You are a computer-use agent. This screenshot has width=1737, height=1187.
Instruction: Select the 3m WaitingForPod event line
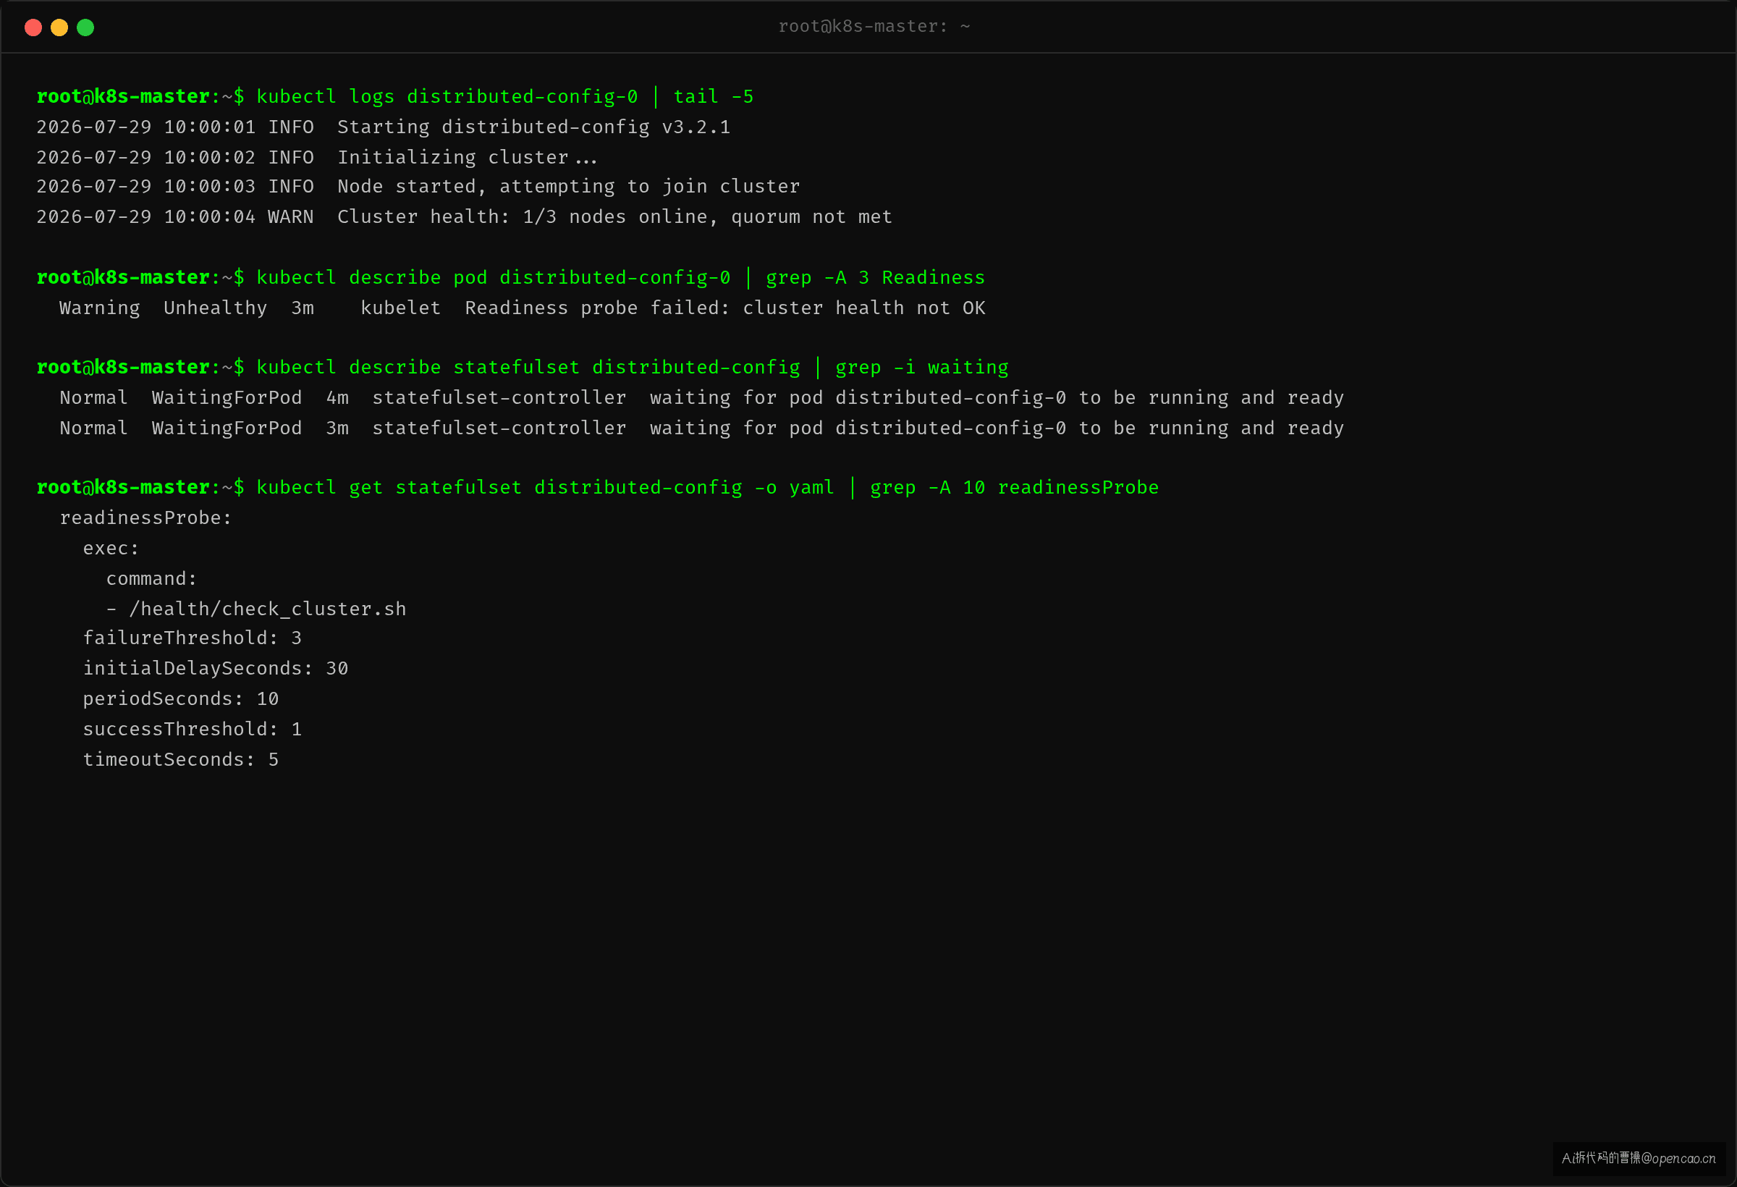(x=702, y=428)
